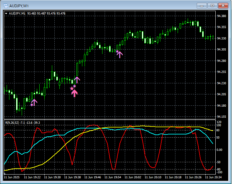232x184 pixels.
Task: Click the pink star beside large arrow
Action: pos(72,89)
